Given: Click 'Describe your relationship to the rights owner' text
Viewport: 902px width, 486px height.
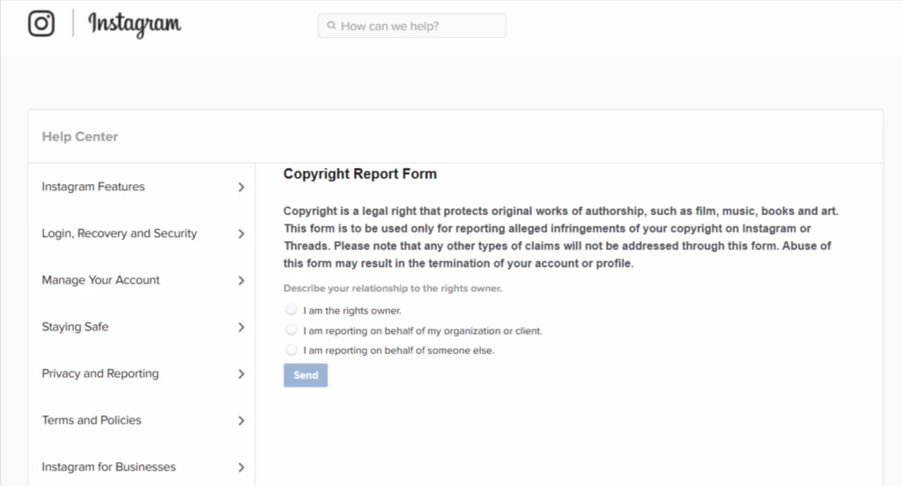Looking at the screenshot, I should (392, 288).
